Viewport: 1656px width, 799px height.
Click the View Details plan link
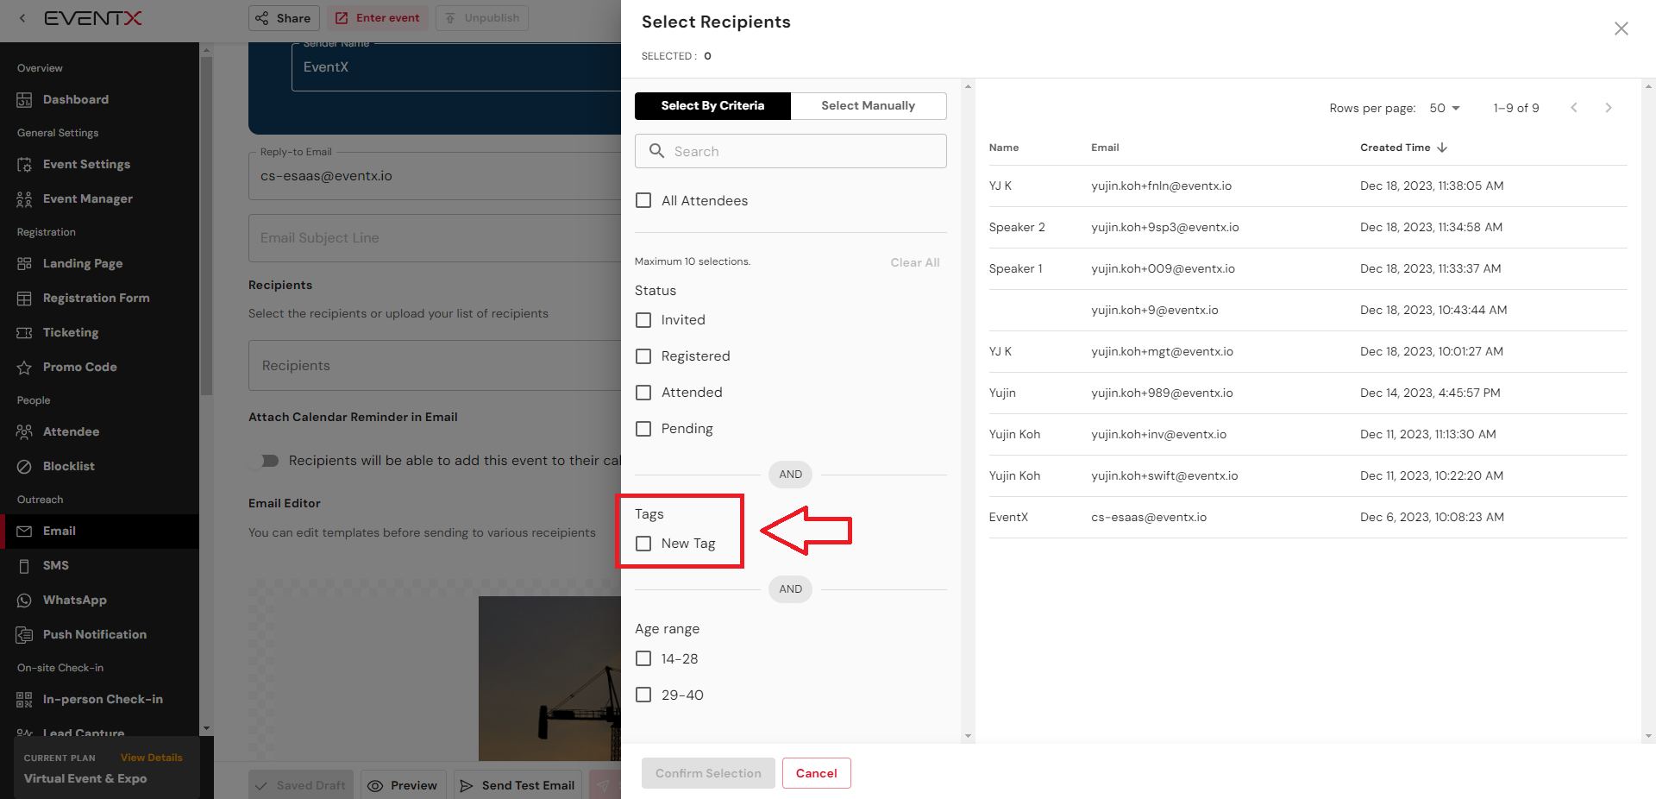coord(151,758)
